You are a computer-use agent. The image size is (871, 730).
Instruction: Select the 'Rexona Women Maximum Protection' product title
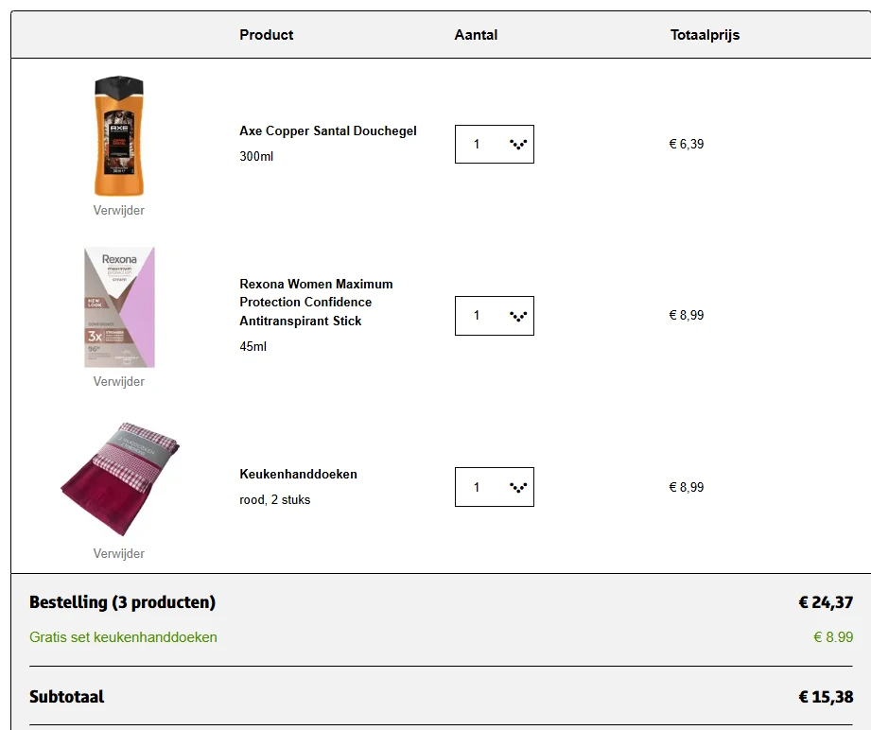point(315,301)
